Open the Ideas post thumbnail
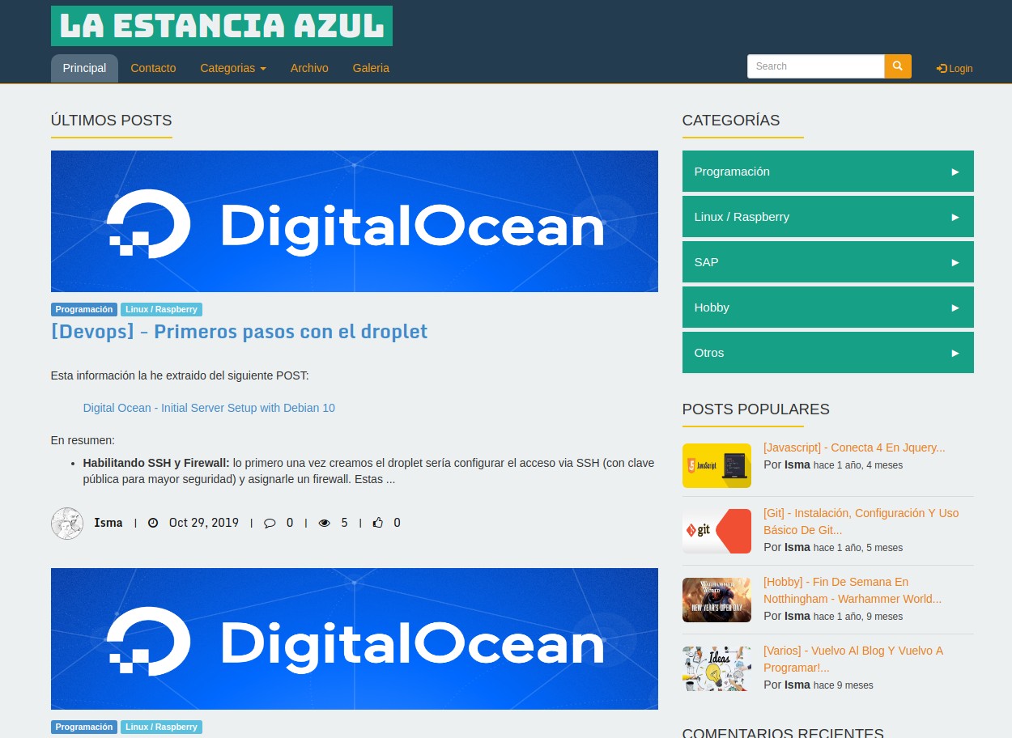1012x738 pixels. point(716,668)
